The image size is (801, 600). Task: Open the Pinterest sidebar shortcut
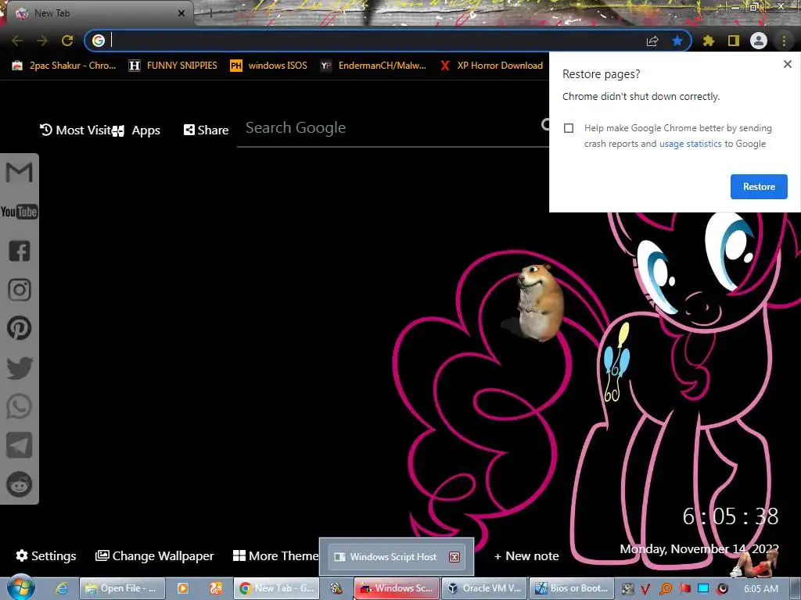click(20, 328)
